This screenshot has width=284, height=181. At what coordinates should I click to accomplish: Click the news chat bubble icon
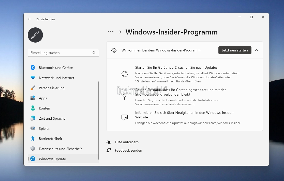(x=125, y=117)
